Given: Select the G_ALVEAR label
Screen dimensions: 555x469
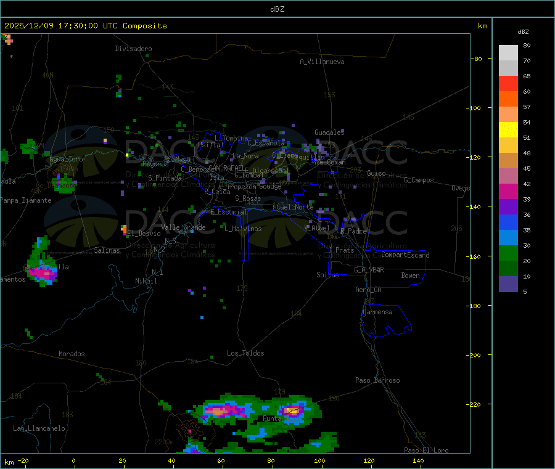Looking at the screenshot, I should (369, 270).
